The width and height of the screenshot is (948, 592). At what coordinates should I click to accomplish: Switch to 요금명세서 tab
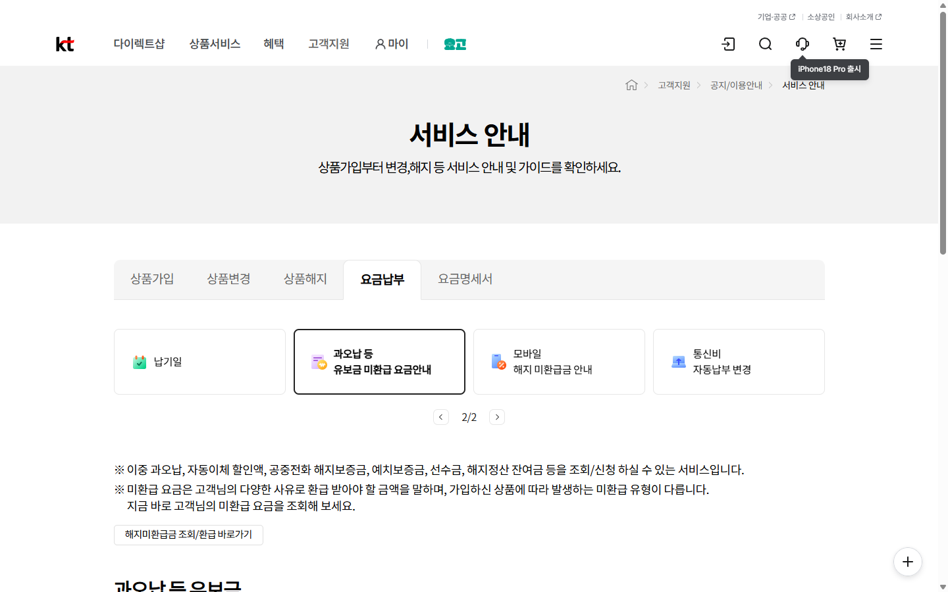pyautogui.click(x=465, y=279)
